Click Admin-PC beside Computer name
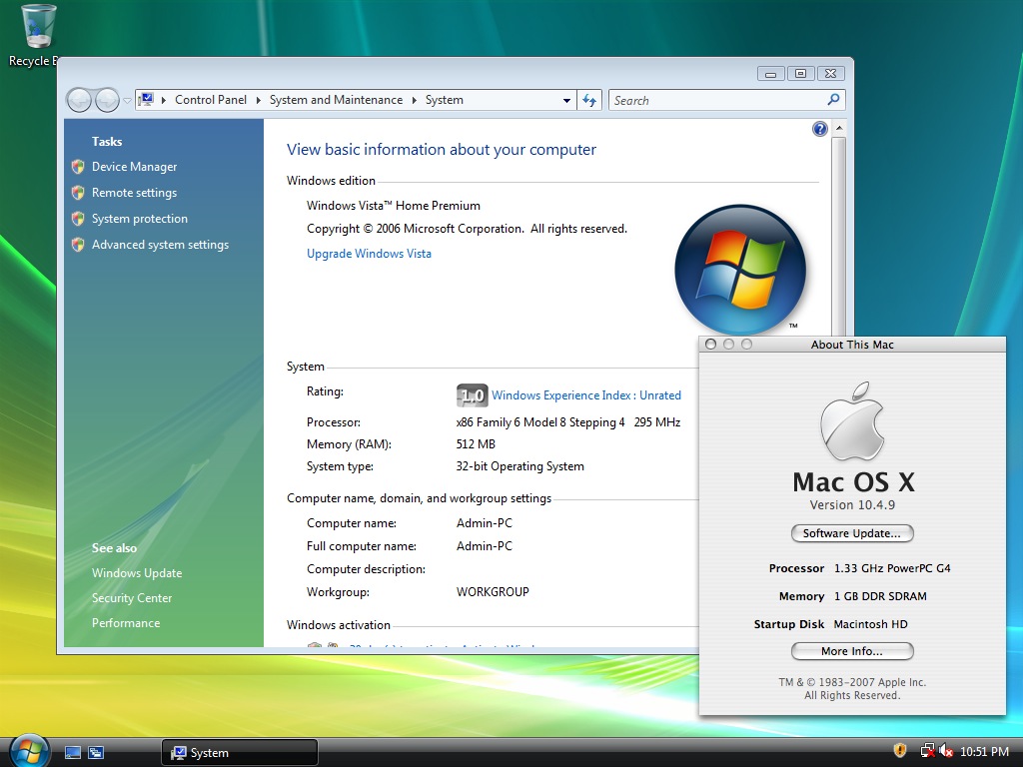Viewport: 1023px width, 767px height. 485,523
